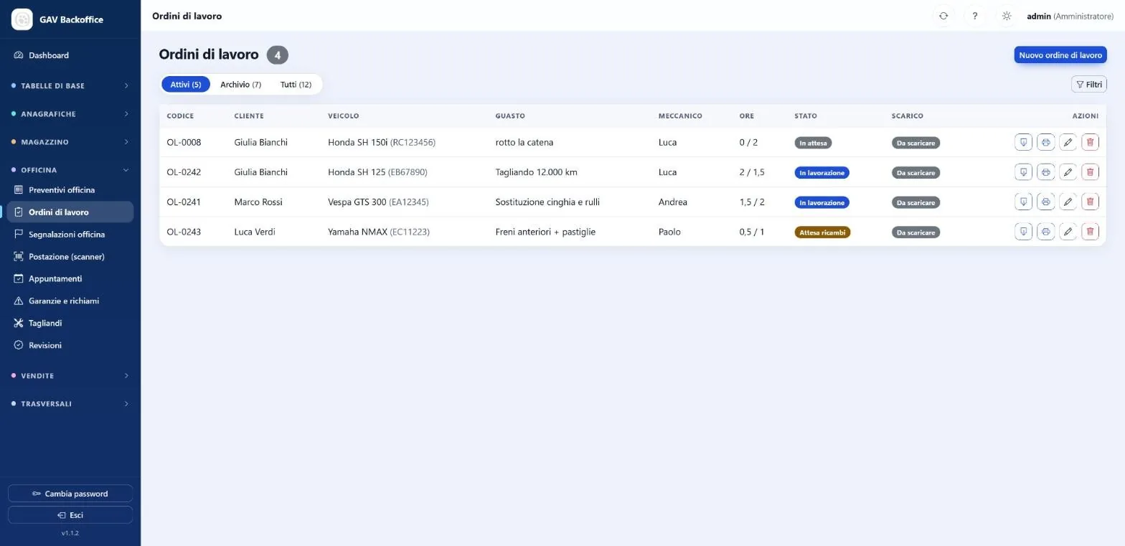Expand the Anagrafiche sidebar section
1125x546 pixels.
coord(70,114)
